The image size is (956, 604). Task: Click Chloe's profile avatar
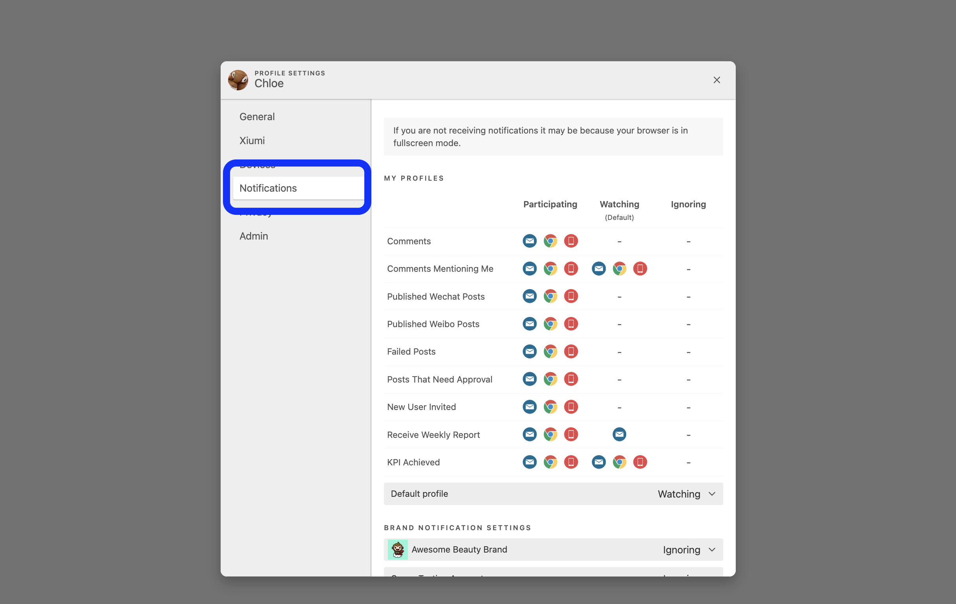(238, 80)
